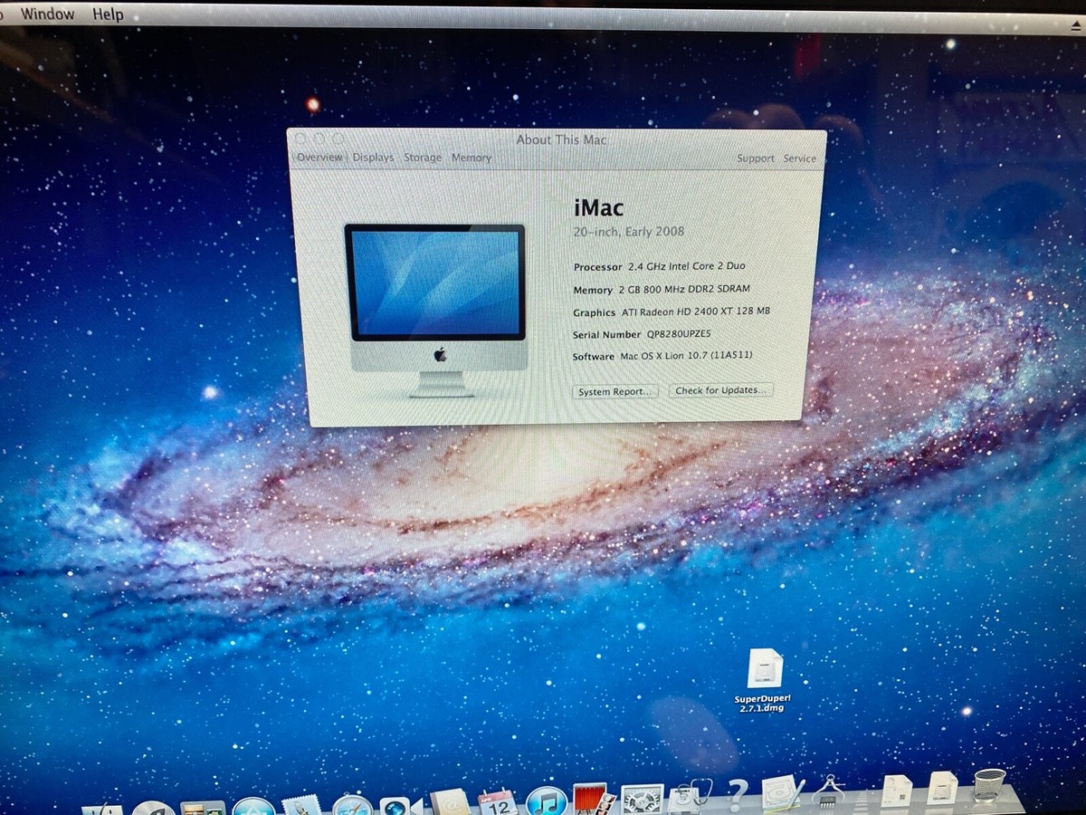Open the Service link

tap(800, 158)
